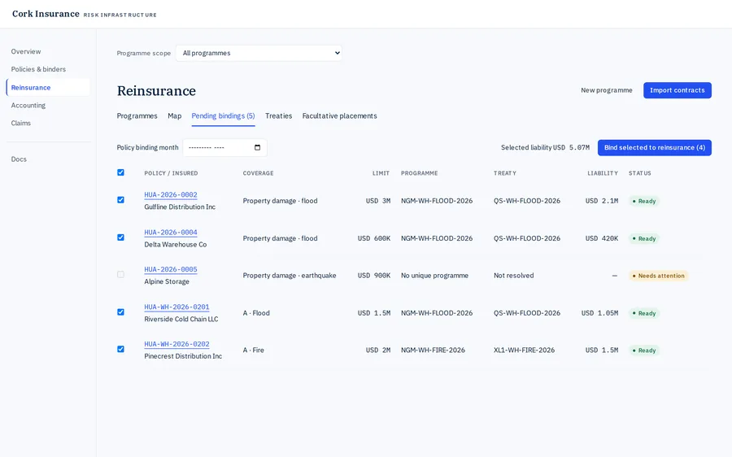
Task: Click the 'USD 900K' limit value
Action: click(x=374, y=276)
